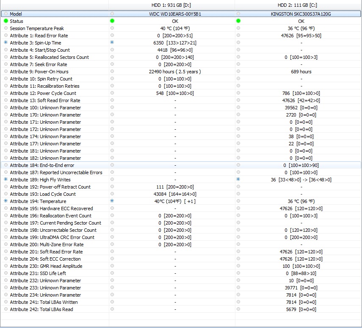
Task: Click the green OK indicator in the HDD 2 column
Action: tap(238, 21)
